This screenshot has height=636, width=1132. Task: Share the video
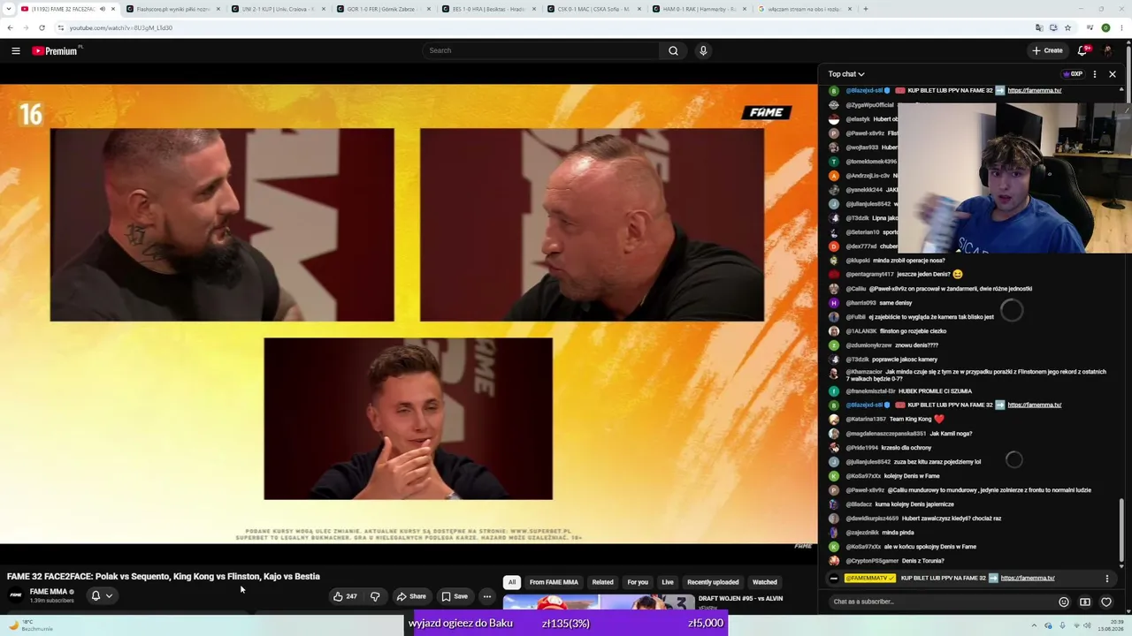(x=411, y=596)
